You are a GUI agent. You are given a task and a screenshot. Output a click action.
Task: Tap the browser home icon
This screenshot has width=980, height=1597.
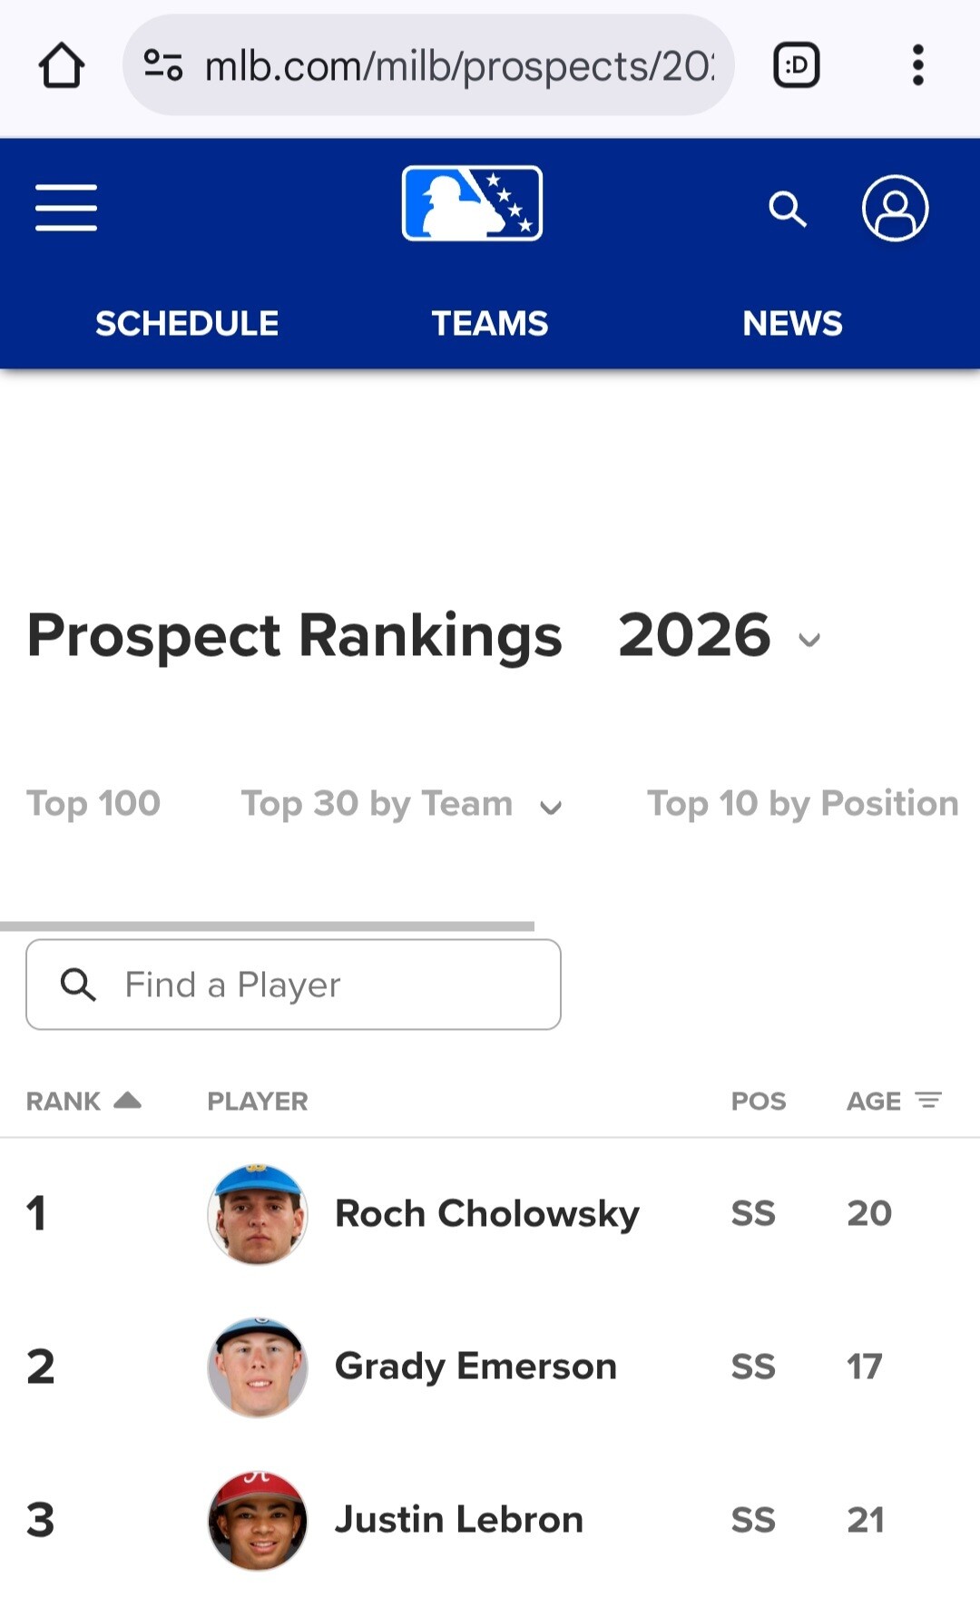[62, 66]
